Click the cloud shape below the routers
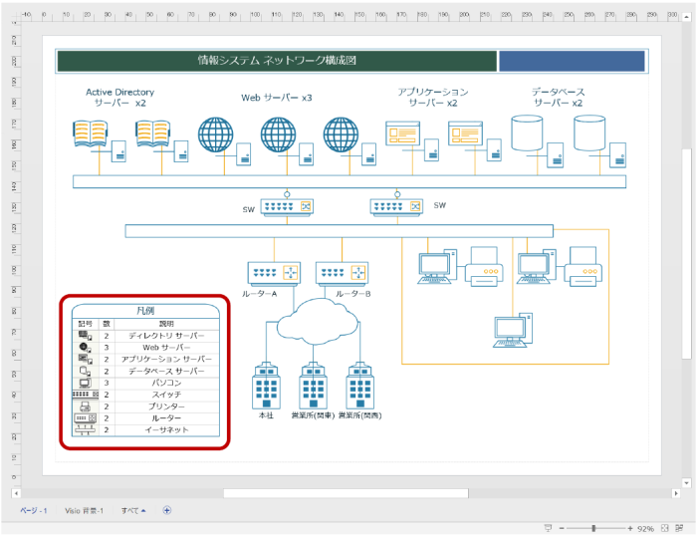The height and width of the screenshot is (537, 697). [316, 321]
